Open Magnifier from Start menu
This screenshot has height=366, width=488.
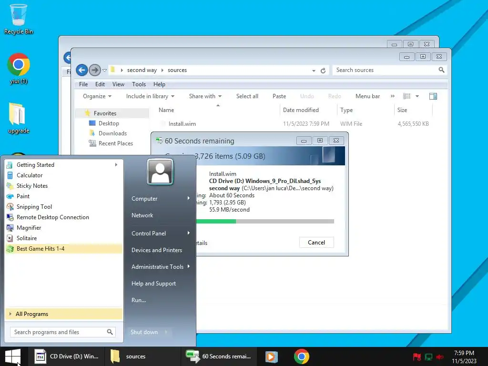[x=64, y=227]
